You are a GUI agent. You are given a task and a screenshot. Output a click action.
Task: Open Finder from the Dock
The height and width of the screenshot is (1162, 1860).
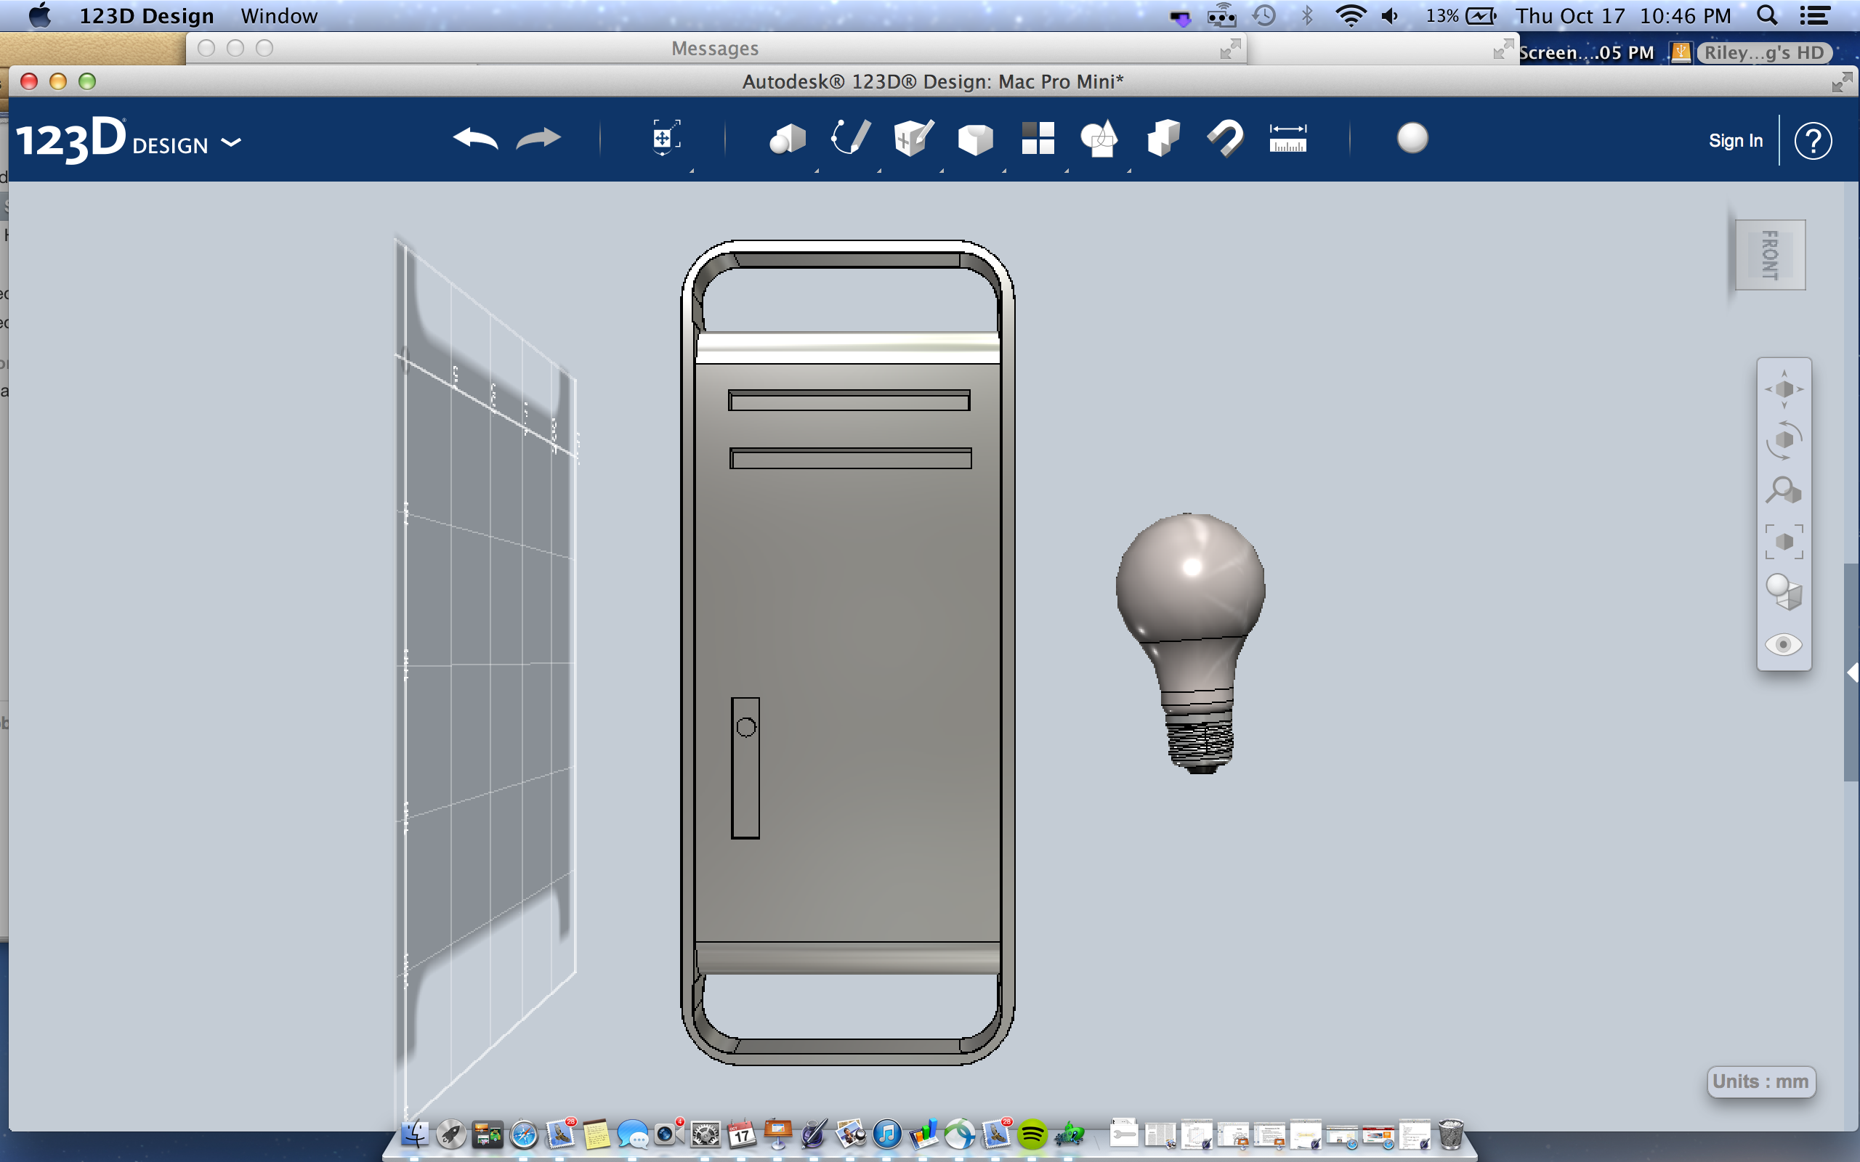pos(415,1134)
